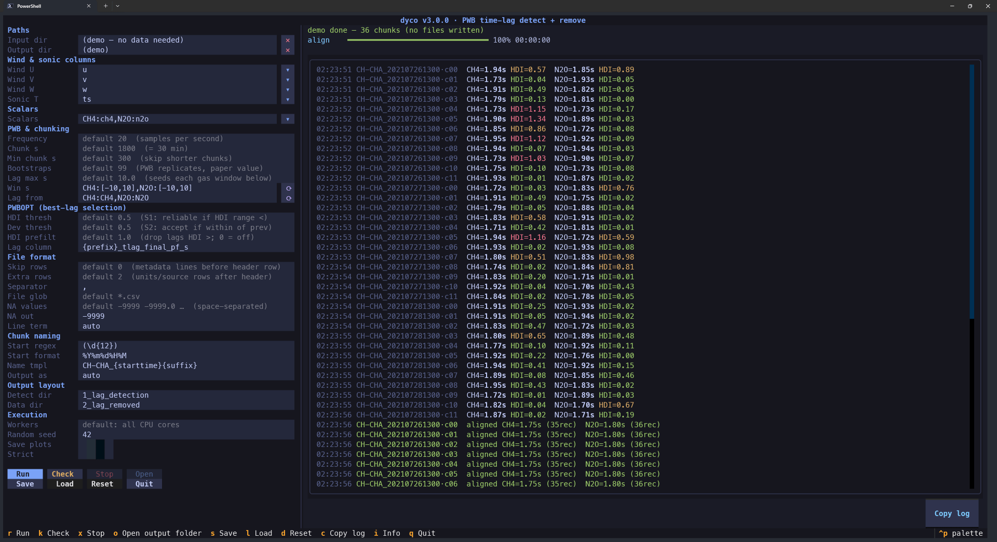Focus the Separator field
Screen dimensions: 997x542
pyautogui.click(x=186, y=287)
